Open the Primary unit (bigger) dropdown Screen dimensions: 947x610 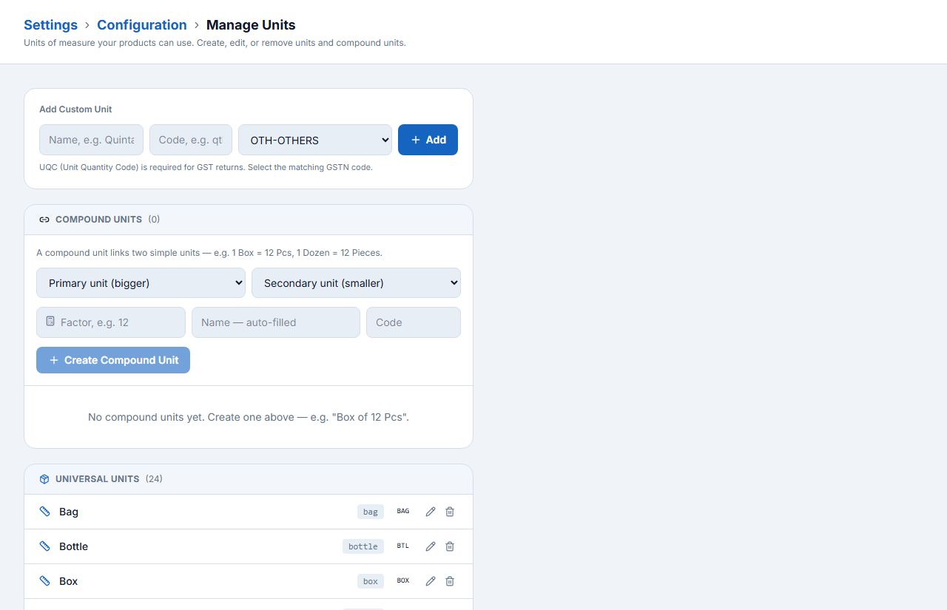tap(141, 283)
